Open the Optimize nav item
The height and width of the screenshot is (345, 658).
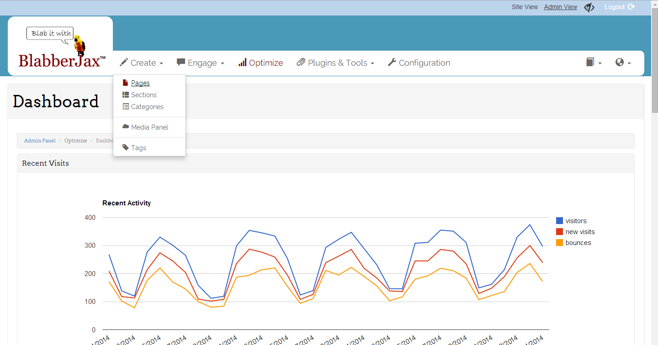pos(260,63)
